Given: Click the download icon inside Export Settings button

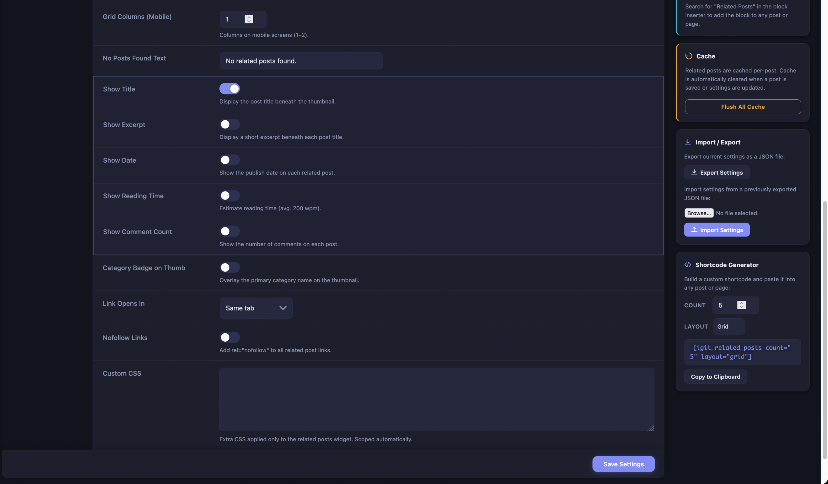Looking at the screenshot, I should 694,172.
